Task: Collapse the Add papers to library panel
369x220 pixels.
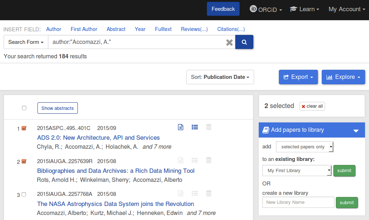Action: click(356, 130)
